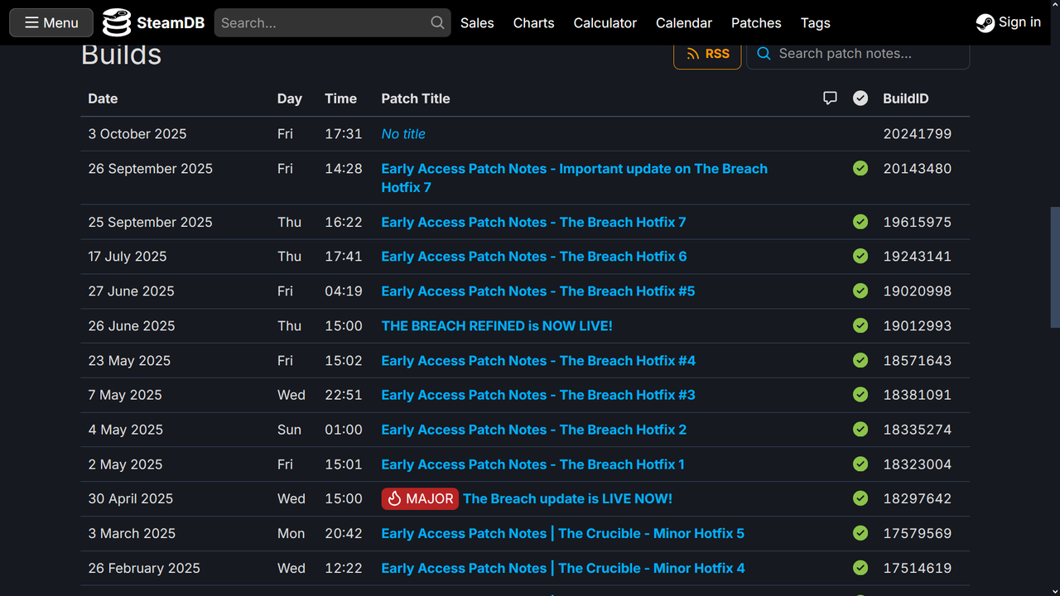Screen dimensions: 1060x596
Task: Open 'The Breach Hotfix 6' patch notes
Action: [x=534, y=257]
